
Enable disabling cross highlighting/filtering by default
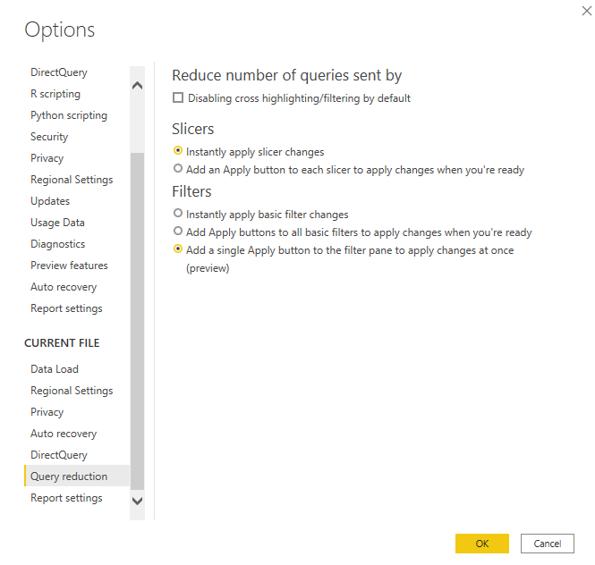click(x=178, y=97)
